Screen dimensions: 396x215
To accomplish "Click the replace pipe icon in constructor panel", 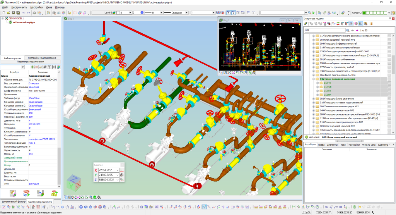I will [x=27, y=194].
